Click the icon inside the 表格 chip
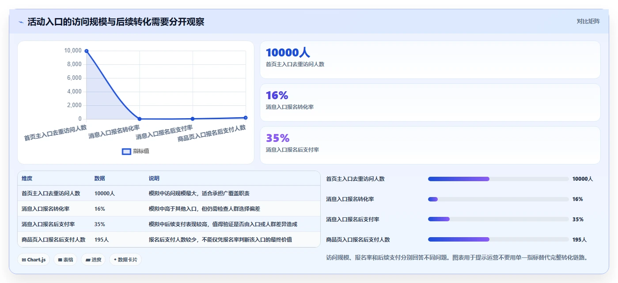Viewport: 618px width, 283px height. click(60, 260)
